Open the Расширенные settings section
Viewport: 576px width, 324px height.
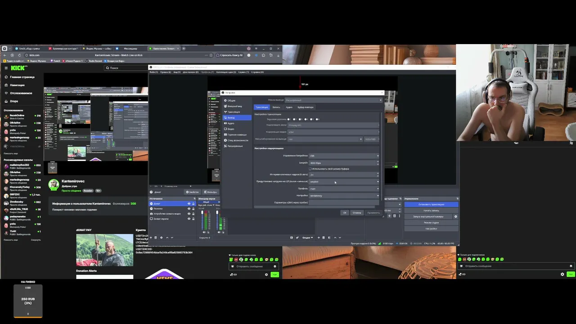[x=237, y=146]
